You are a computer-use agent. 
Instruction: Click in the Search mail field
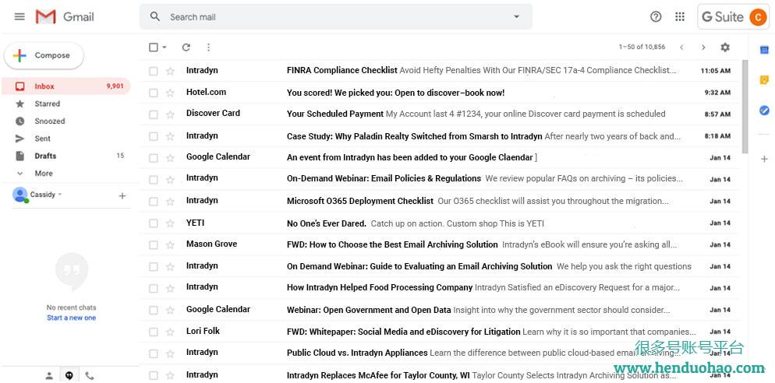pos(336,17)
